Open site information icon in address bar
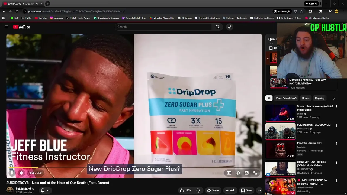 click(x=25, y=11)
